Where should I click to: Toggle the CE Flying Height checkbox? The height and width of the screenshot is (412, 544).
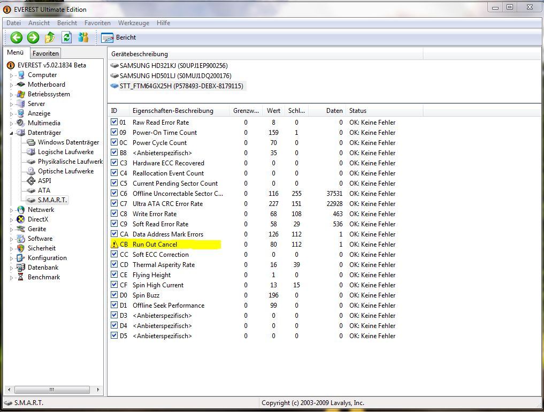pos(114,274)
